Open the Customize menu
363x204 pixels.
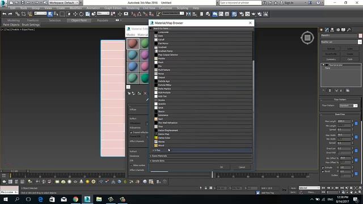[x=165, y=8]
